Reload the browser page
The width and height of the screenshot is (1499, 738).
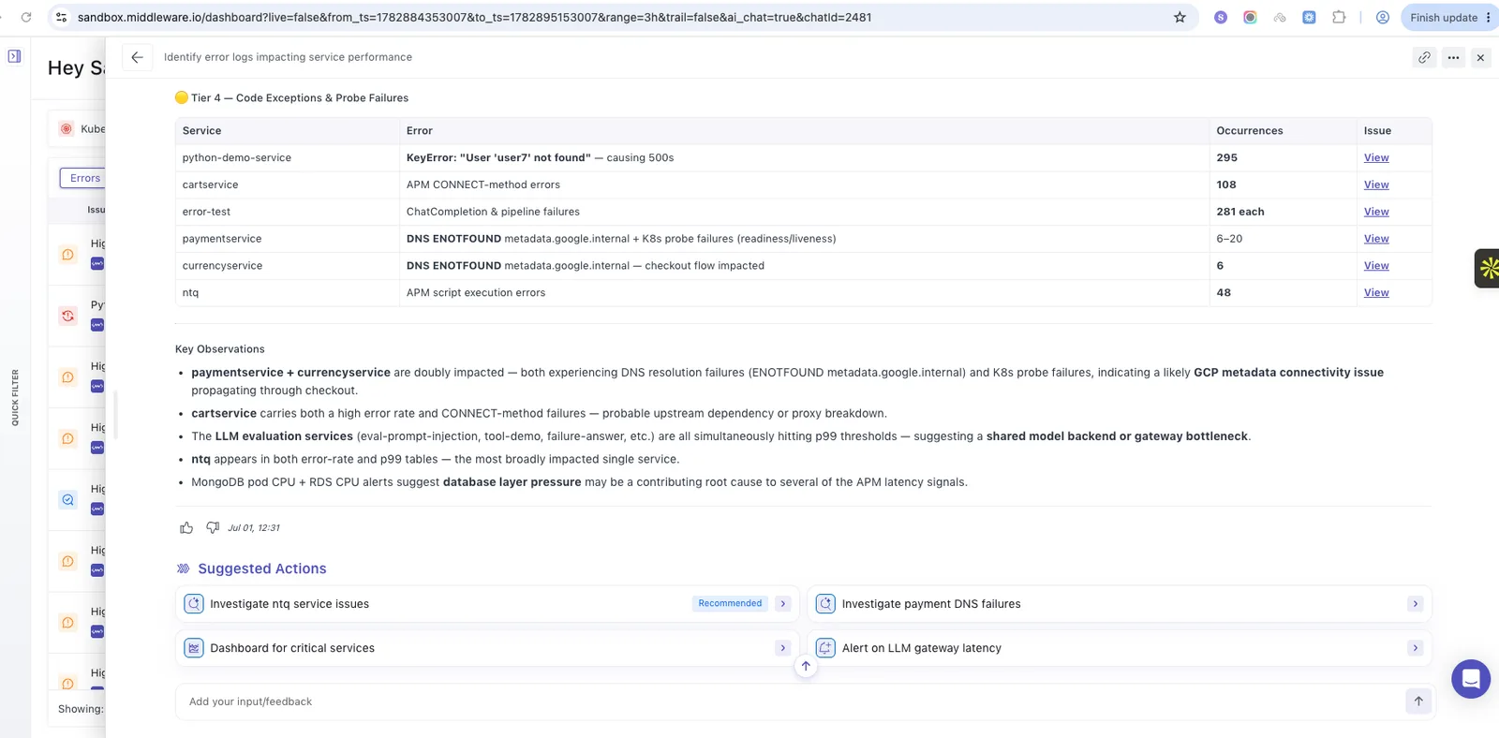point(26,17)
